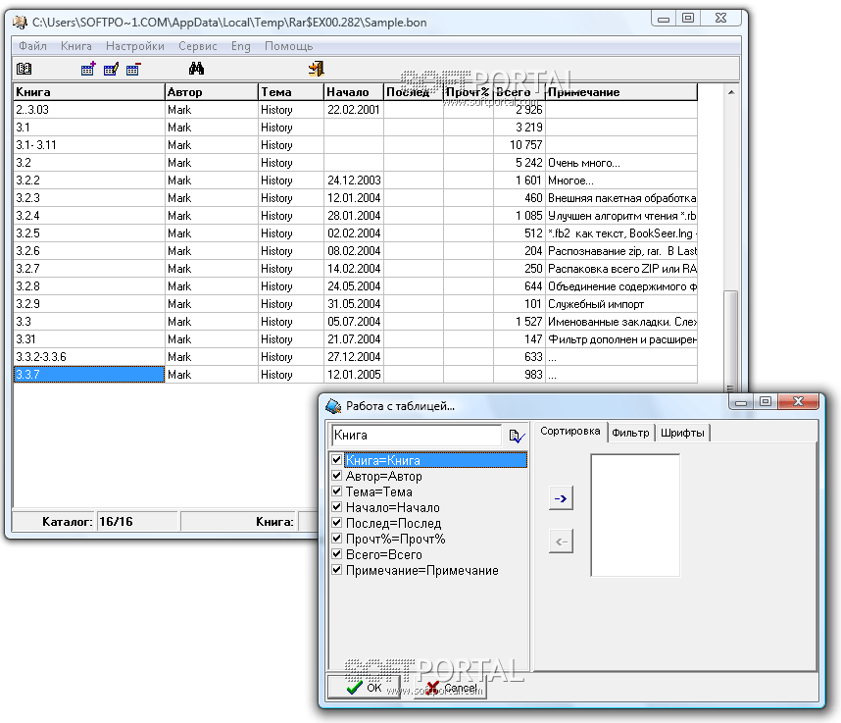Image resolution: width=841 pixels, height=723 pixels.
Task: Click the Примечание column header
Action: [621, 92]
